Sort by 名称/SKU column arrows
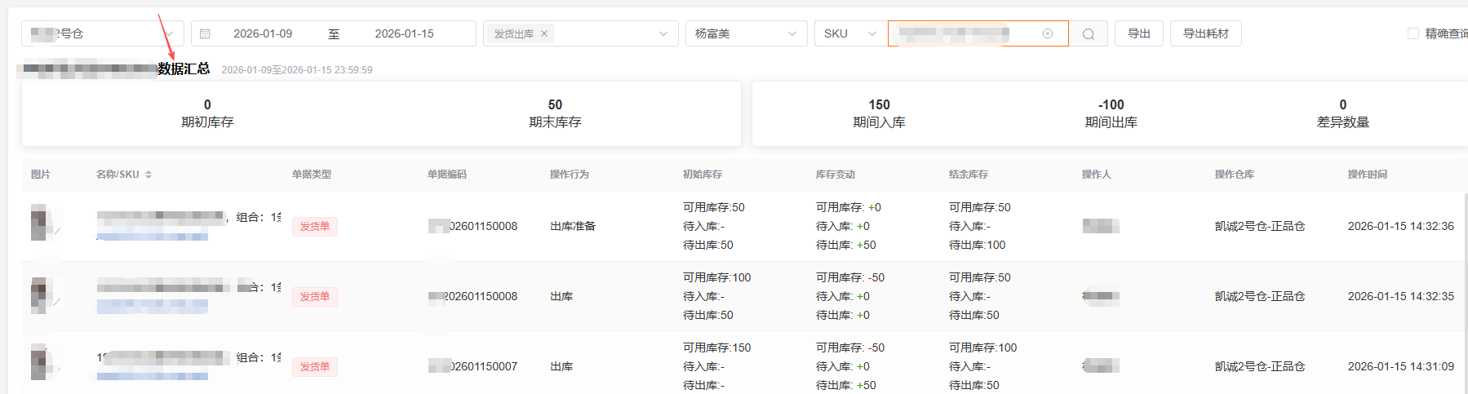Image resolution: width=1468 pixels, height=394 pixels. pyautogui.click(x=149, y=175)
